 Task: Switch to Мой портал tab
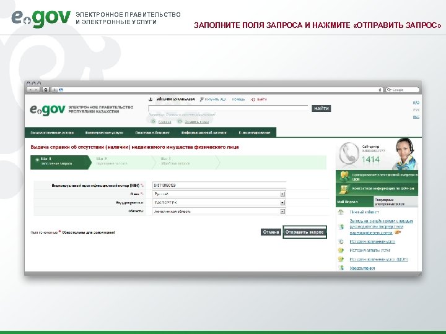354,202
